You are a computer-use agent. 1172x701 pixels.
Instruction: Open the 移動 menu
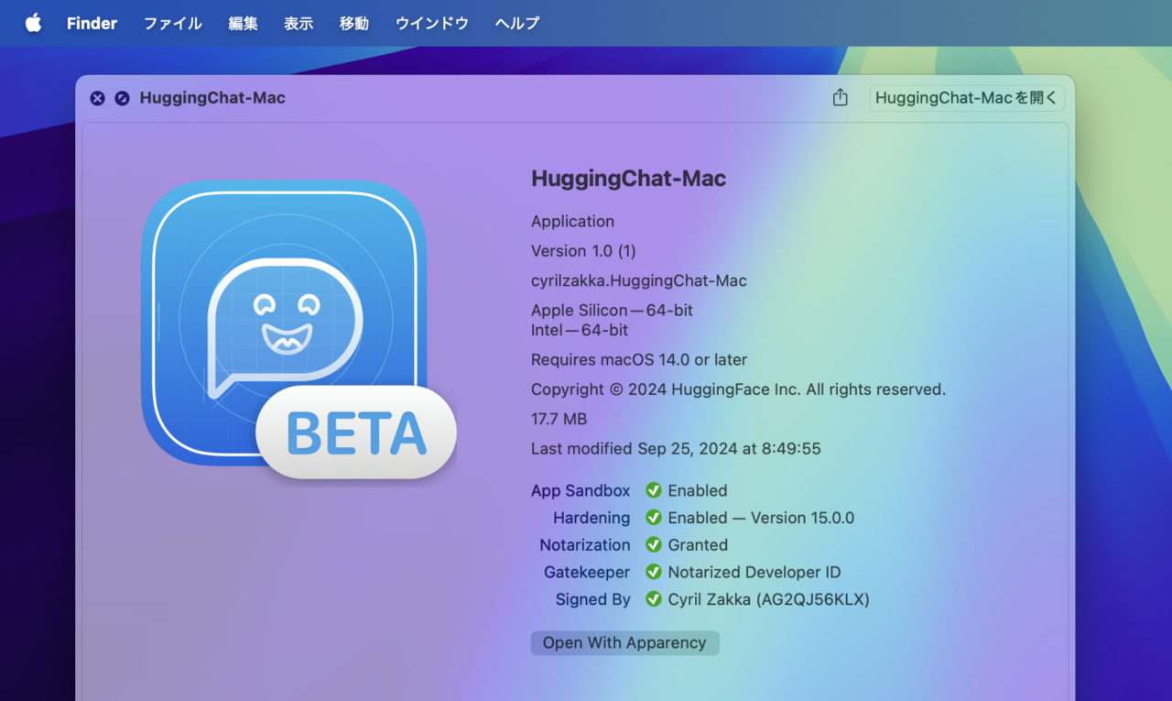354,24
